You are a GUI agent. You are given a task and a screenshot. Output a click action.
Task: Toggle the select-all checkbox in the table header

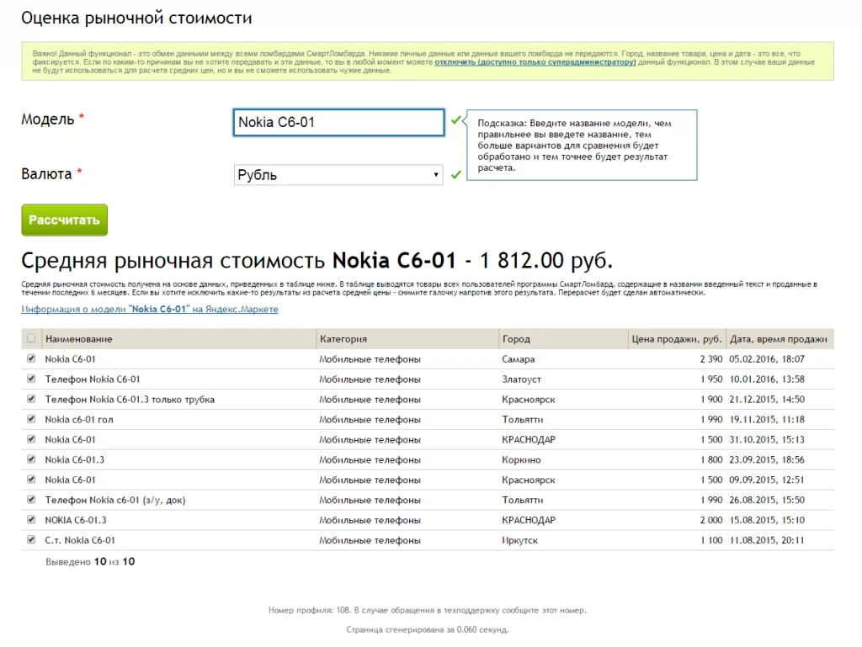tap(31, 338)
